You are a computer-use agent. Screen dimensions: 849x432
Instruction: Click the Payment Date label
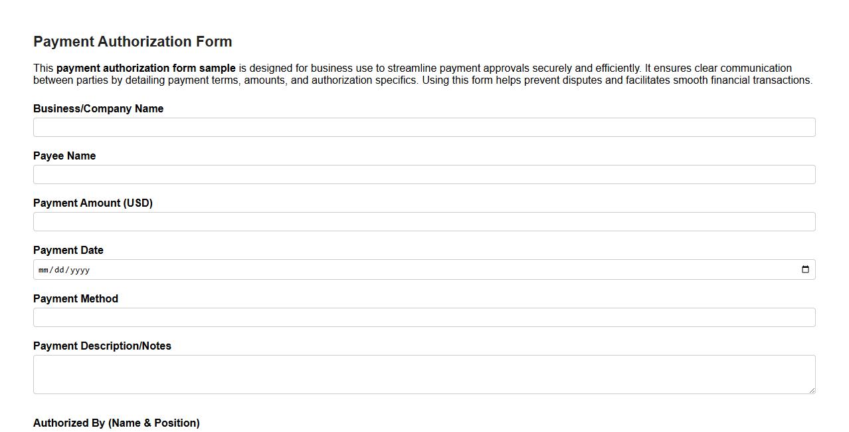pos(68,250)
